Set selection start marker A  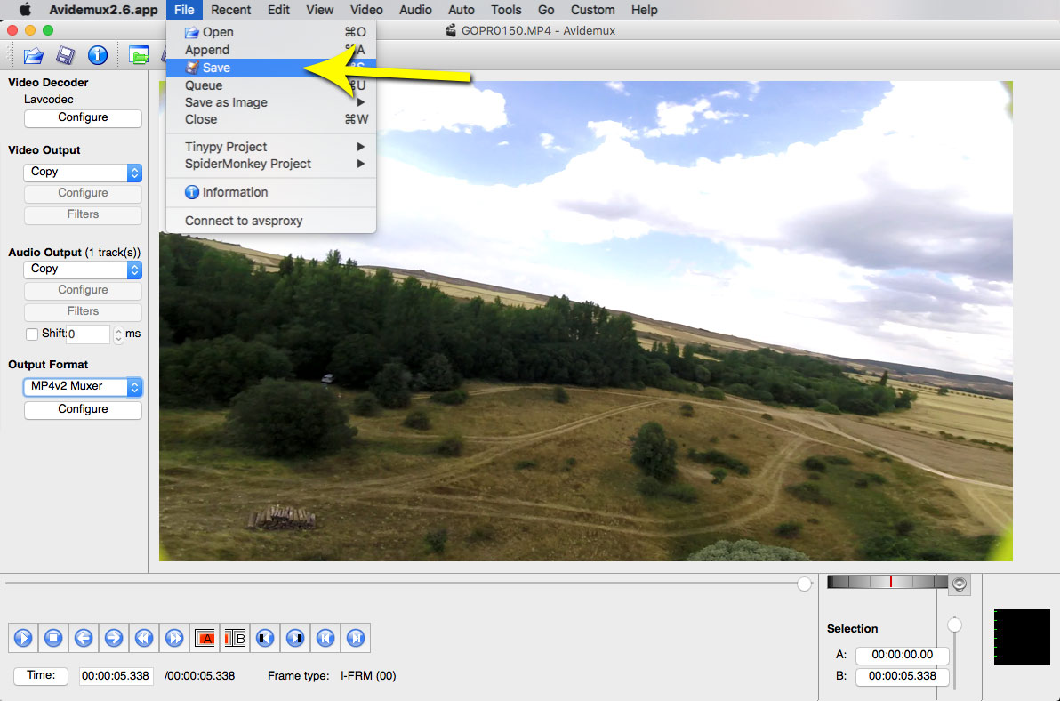coord(205,638)
